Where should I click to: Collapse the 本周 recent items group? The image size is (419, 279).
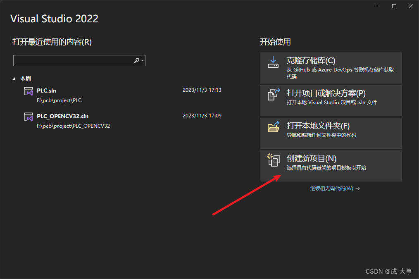(14, 78)
